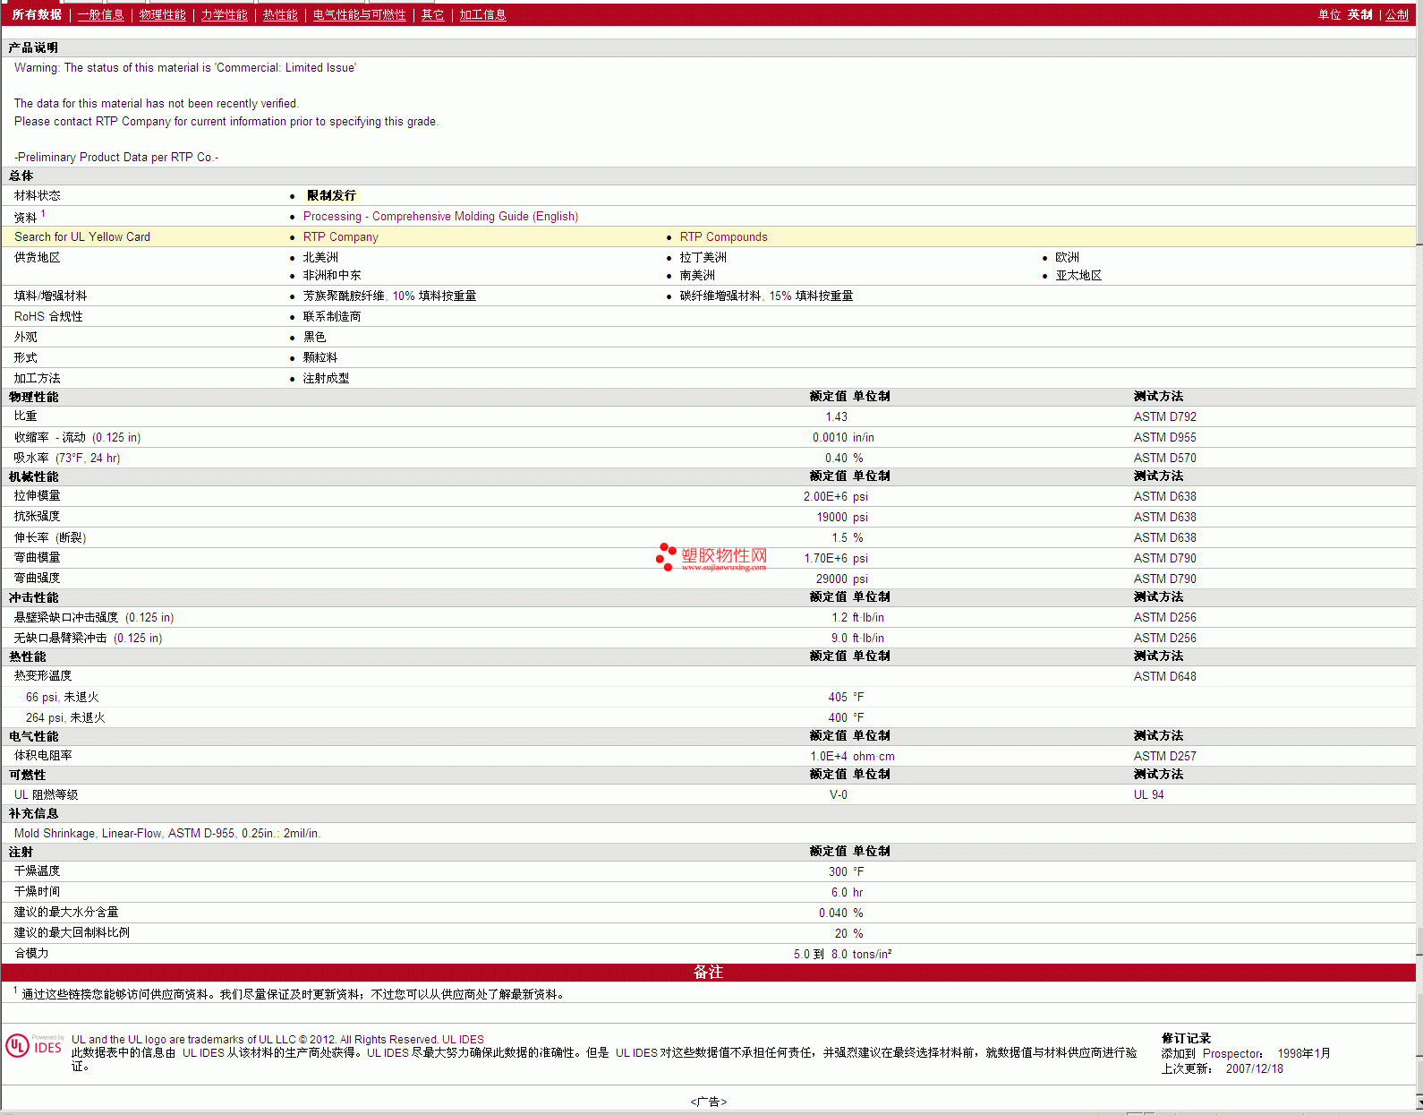Click the 拉伸模量 row label
The width and height of the screenshot is (1423, 1115).
click(38, 496)
